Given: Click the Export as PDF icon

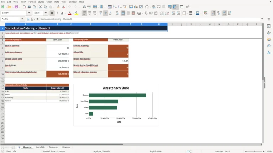Looking at the screenshot, I should pos(24,7).
